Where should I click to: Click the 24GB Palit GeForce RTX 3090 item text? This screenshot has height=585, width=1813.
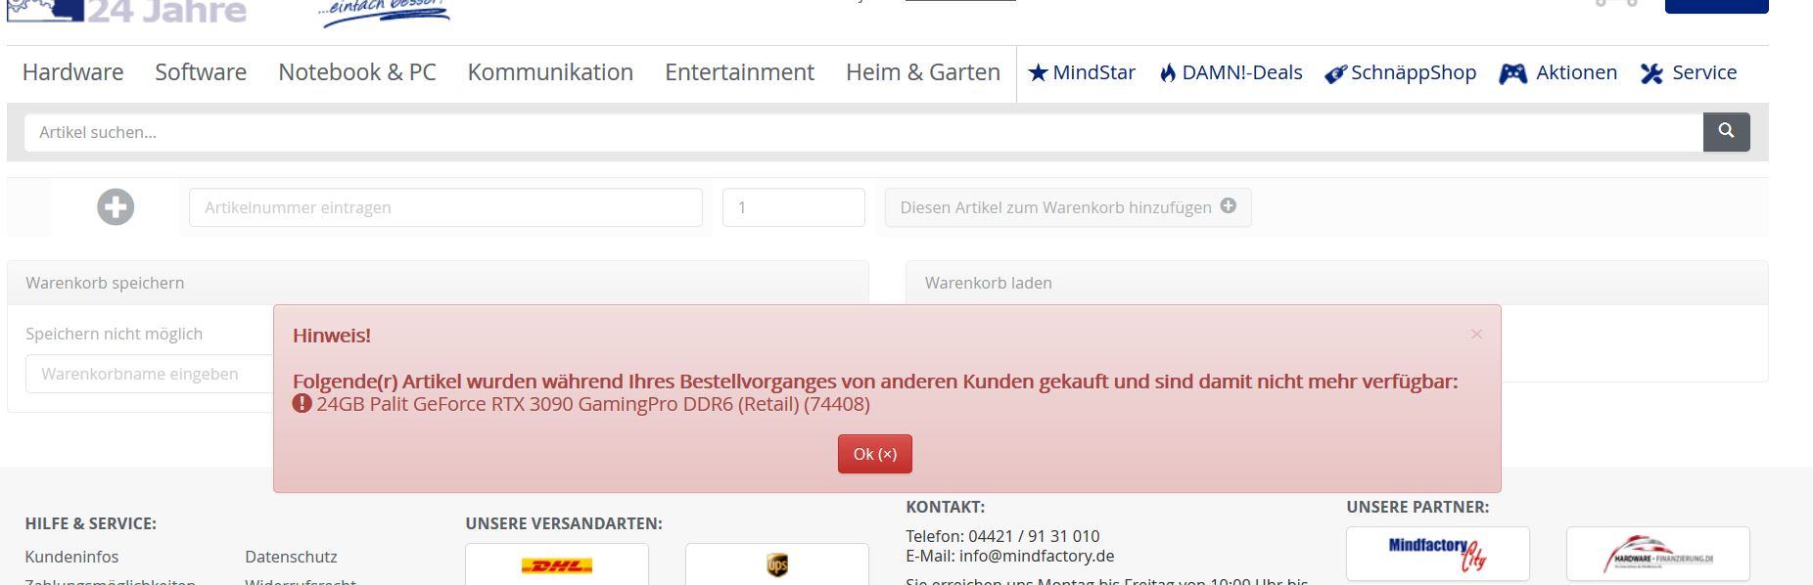[x=593, y=404]
